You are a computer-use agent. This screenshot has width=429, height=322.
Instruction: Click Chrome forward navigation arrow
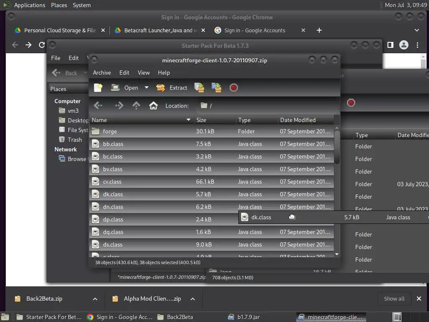pos(28,45)
